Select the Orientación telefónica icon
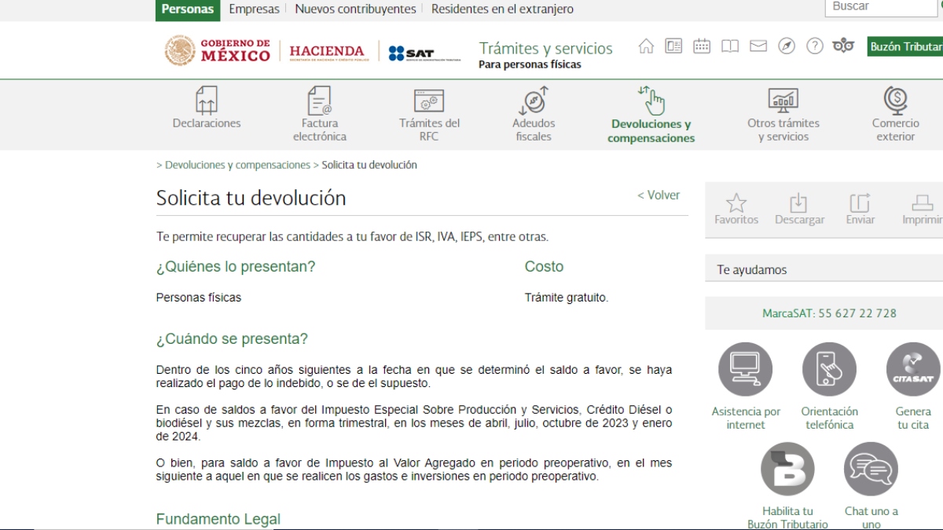 tap(829, 369)
